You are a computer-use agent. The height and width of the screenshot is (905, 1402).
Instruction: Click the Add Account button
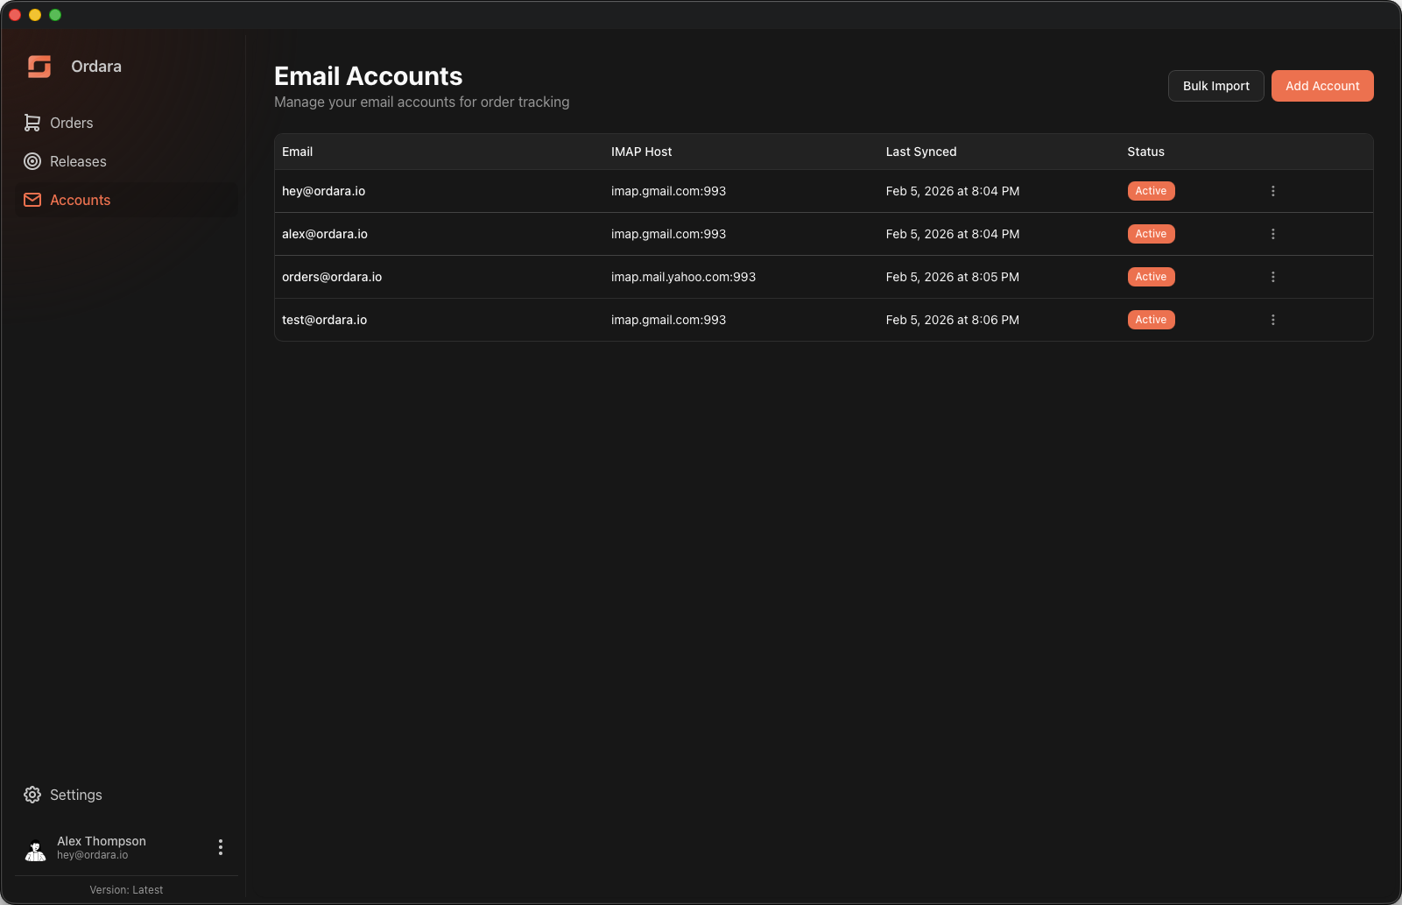point(1321,85)
